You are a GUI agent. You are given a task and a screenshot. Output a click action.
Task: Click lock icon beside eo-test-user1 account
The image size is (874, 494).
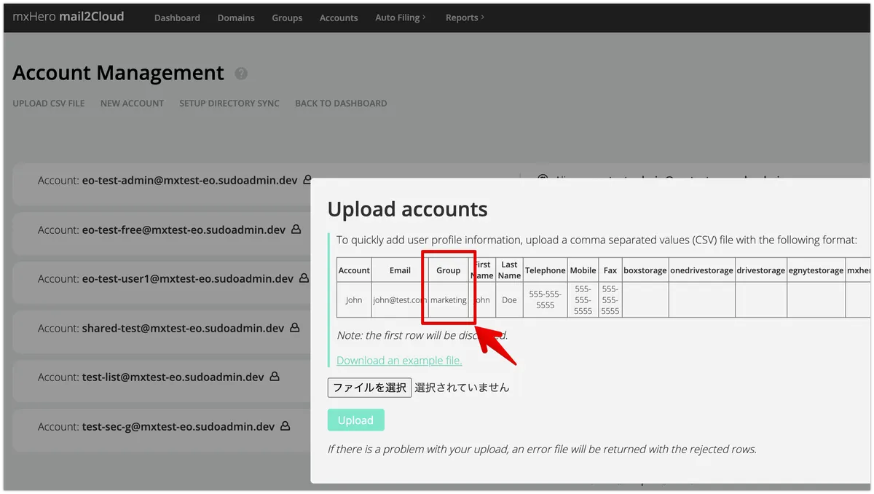click(x=304, y=278)
